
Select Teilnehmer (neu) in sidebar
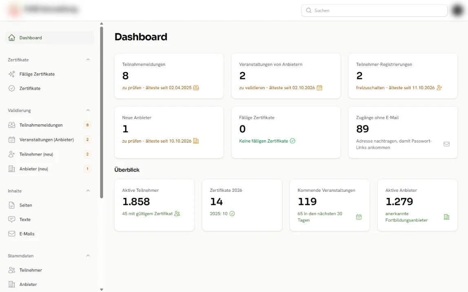point(50,154)
